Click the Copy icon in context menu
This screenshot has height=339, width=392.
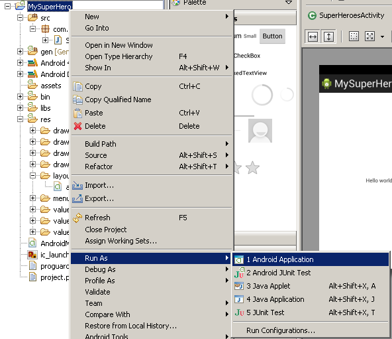pos(77,86)
